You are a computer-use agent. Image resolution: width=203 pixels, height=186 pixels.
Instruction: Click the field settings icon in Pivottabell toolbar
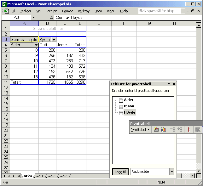pyautogui.click(x=198, y=130)
